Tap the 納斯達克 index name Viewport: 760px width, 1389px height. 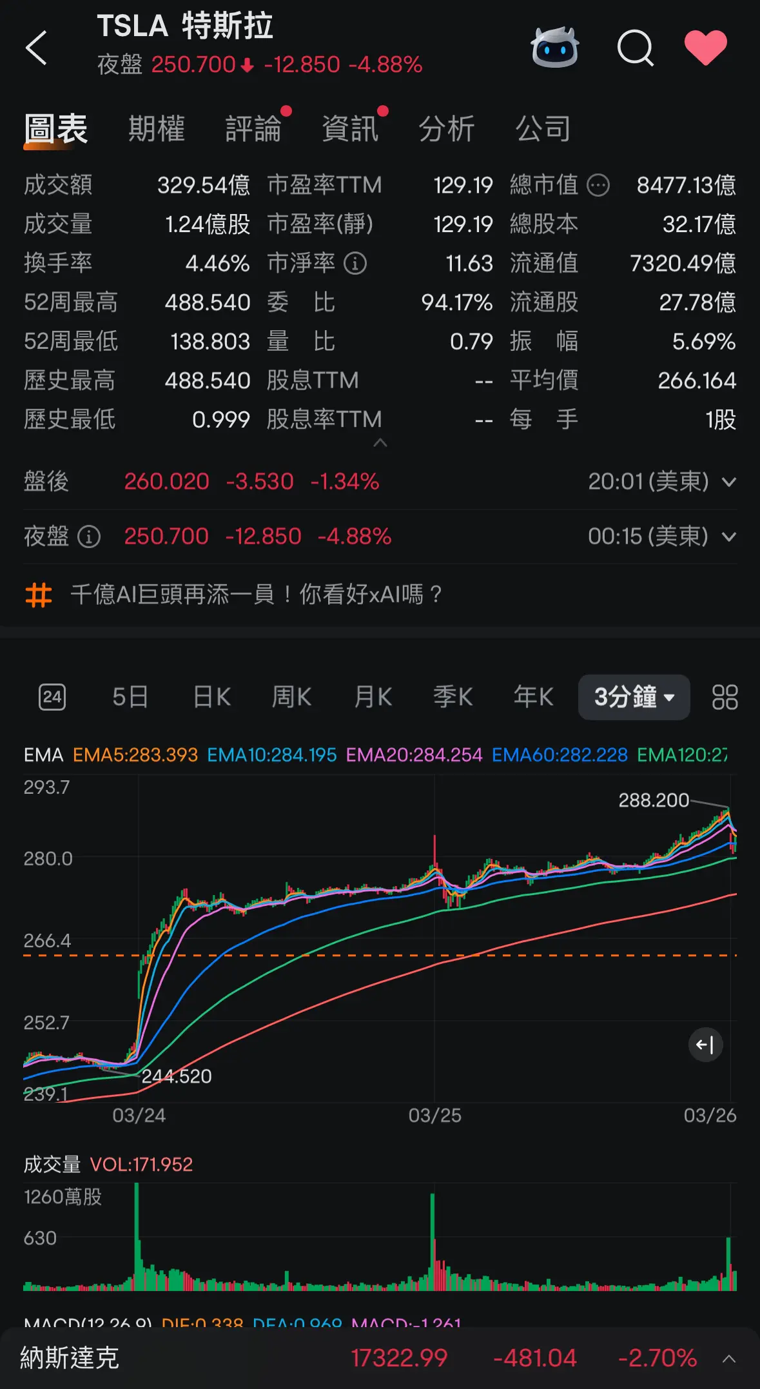tap(70, 1358)
